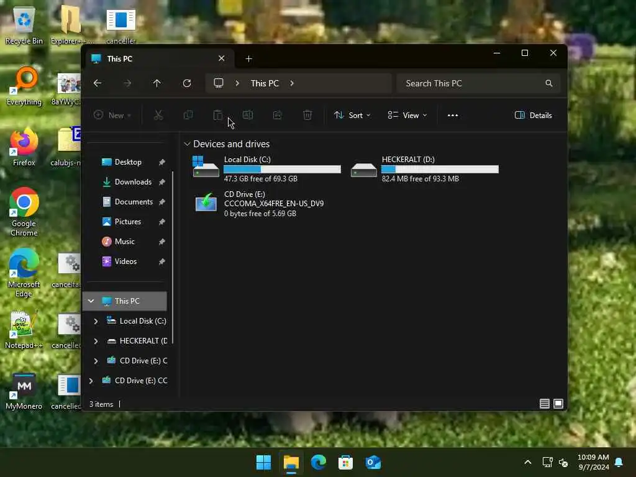Select the This PC tab
The width and height of the screenshot is (636, 477).
point(160,59)
